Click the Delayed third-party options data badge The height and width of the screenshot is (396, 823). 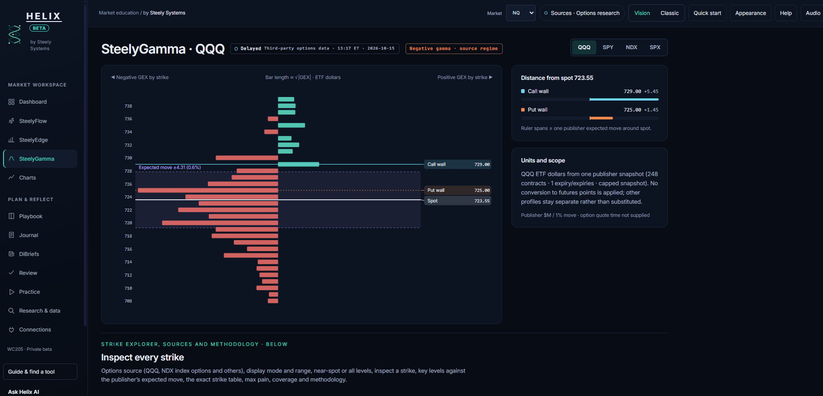coord(315,49)
